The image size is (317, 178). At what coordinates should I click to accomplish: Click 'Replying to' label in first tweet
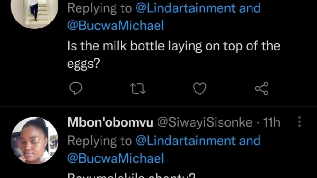100,8
